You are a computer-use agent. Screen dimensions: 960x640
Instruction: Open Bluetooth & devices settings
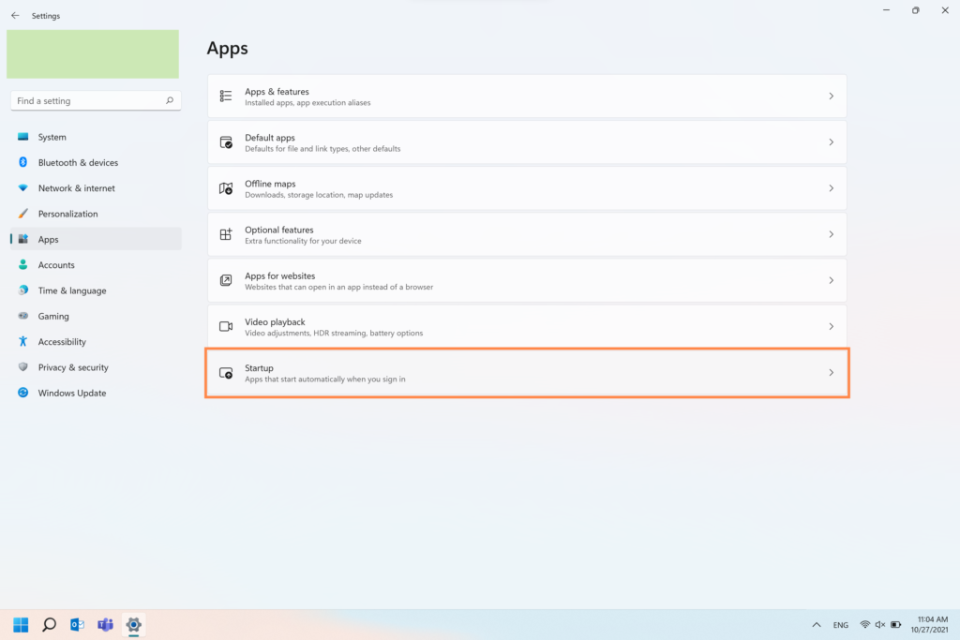(x=78, y=162)
